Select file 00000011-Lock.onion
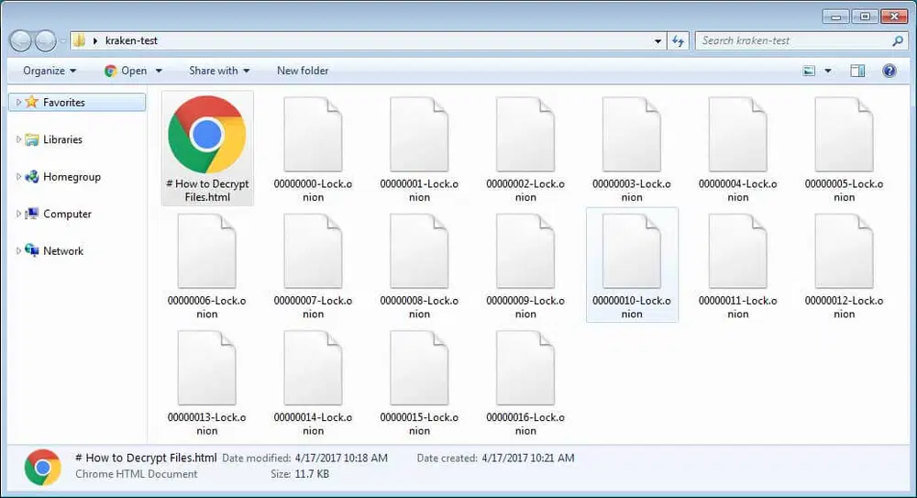Viewport: 917px width, 498px height. coord(737,266)
